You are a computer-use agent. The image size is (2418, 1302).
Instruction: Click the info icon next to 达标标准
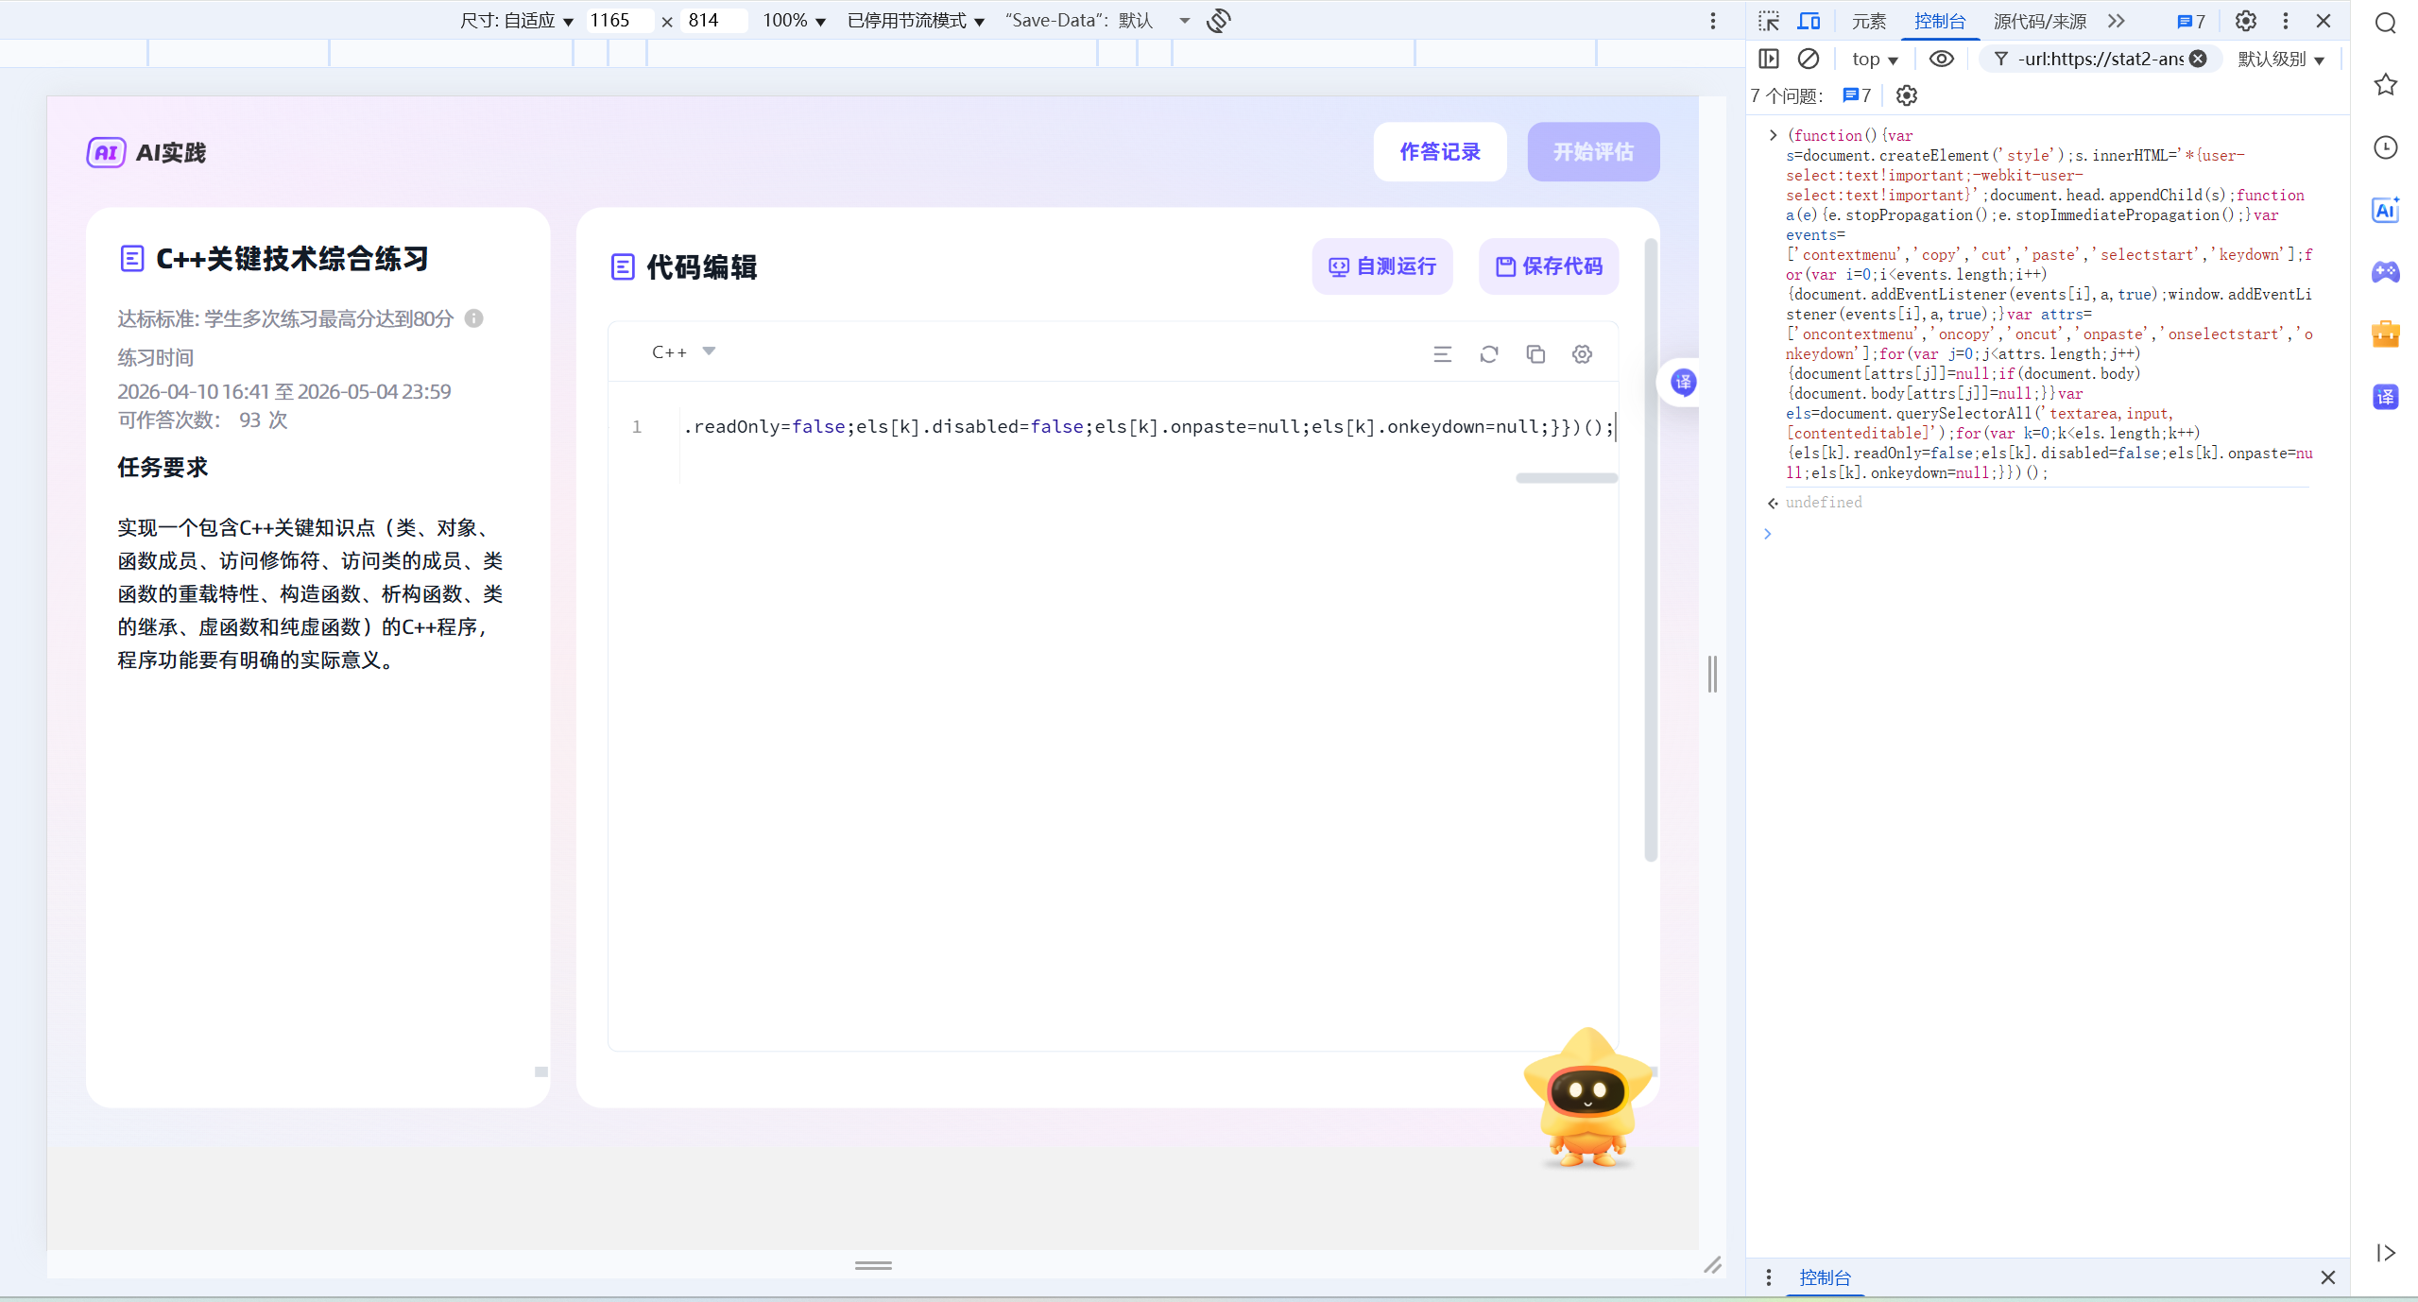point(474,318)
